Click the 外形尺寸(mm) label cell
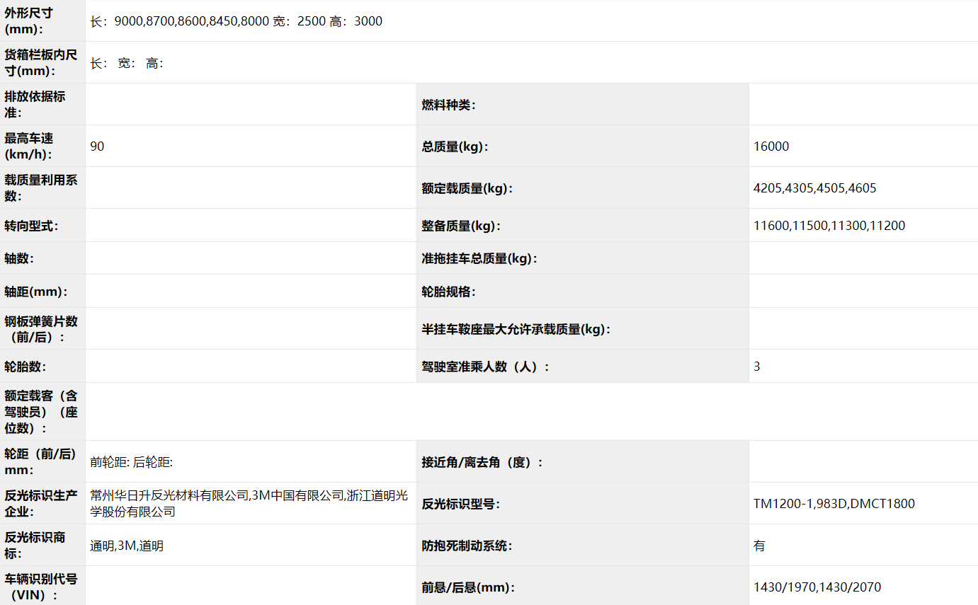The height and width of the screenshot is (605, 978). point(42,21)
